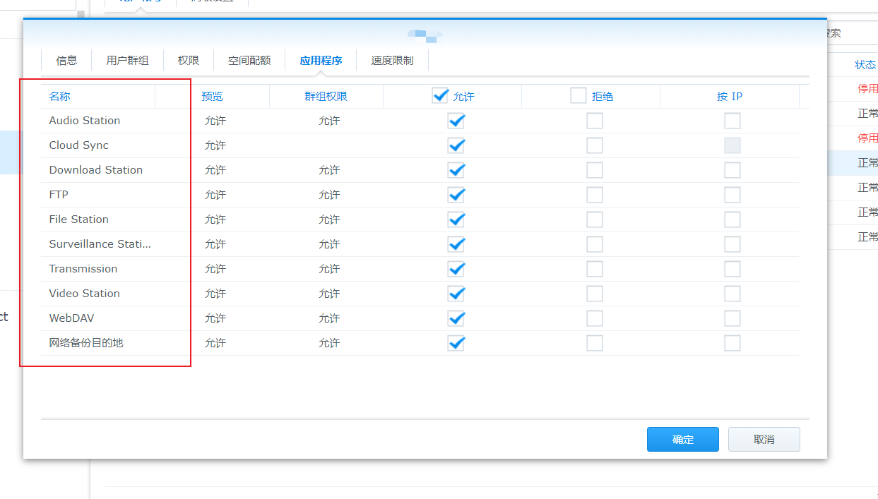Check 拒绝 for FTP
This screenshot has width=878, height=499.
[x=595, y=195]
